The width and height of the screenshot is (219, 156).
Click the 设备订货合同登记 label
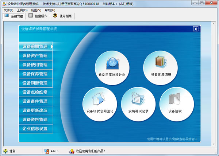coord(100,111)
